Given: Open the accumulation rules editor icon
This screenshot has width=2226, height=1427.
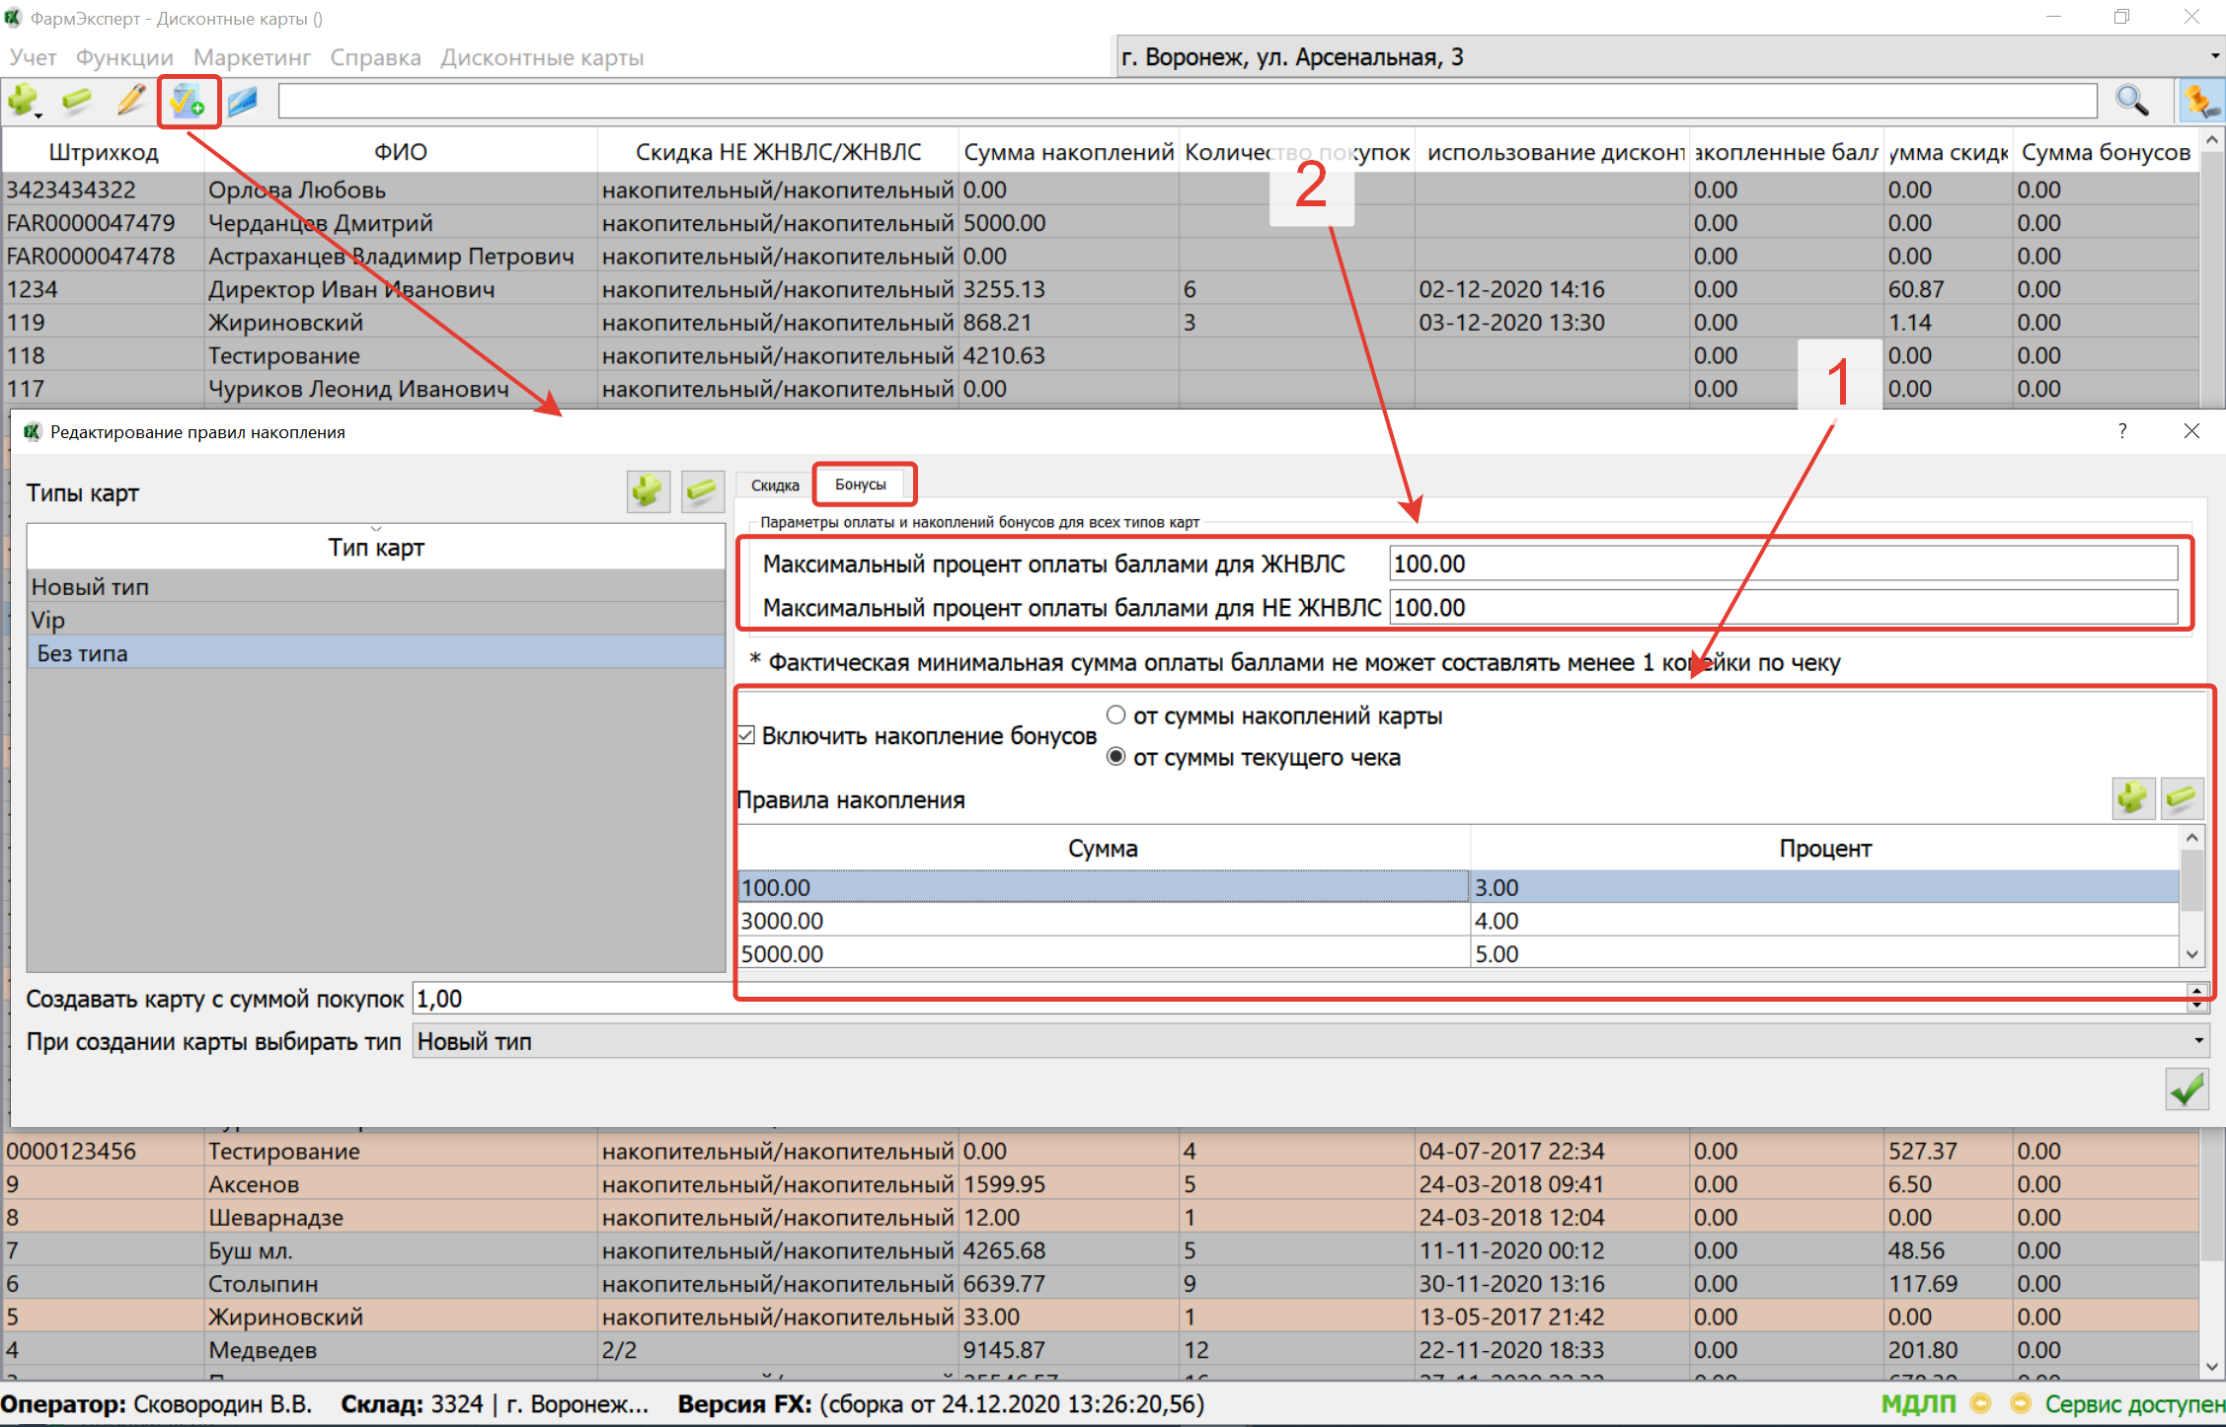Looking at the screenshot, I should coord(188,101).
